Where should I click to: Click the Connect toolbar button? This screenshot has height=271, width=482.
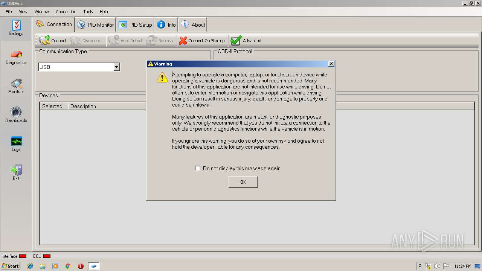[x=53, y=41]
